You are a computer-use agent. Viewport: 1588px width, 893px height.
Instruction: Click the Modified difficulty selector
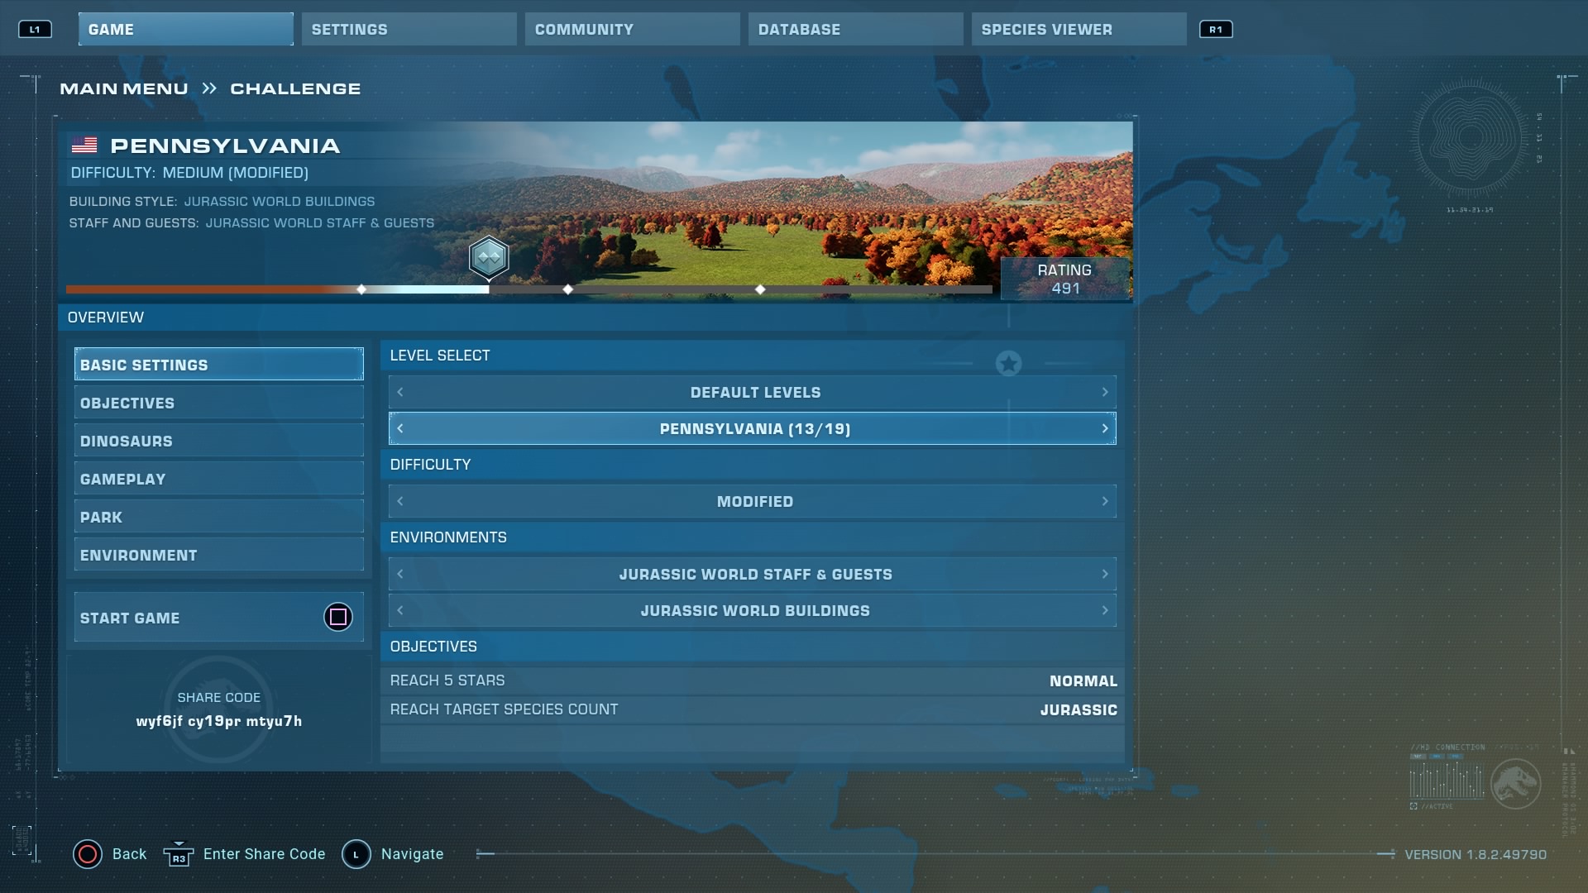click(753, 501)
